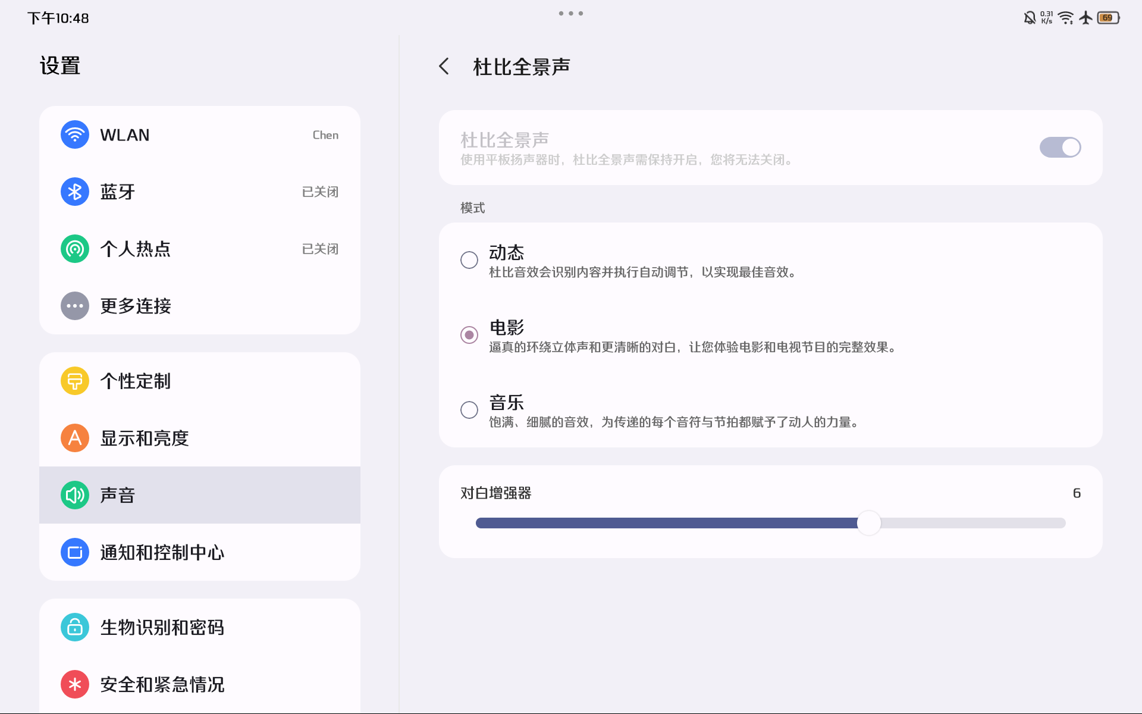The width and height of the screenshot is (1142, 714).
Task: Tap the muted notification bell status icon
Action: pos(1030,18)
